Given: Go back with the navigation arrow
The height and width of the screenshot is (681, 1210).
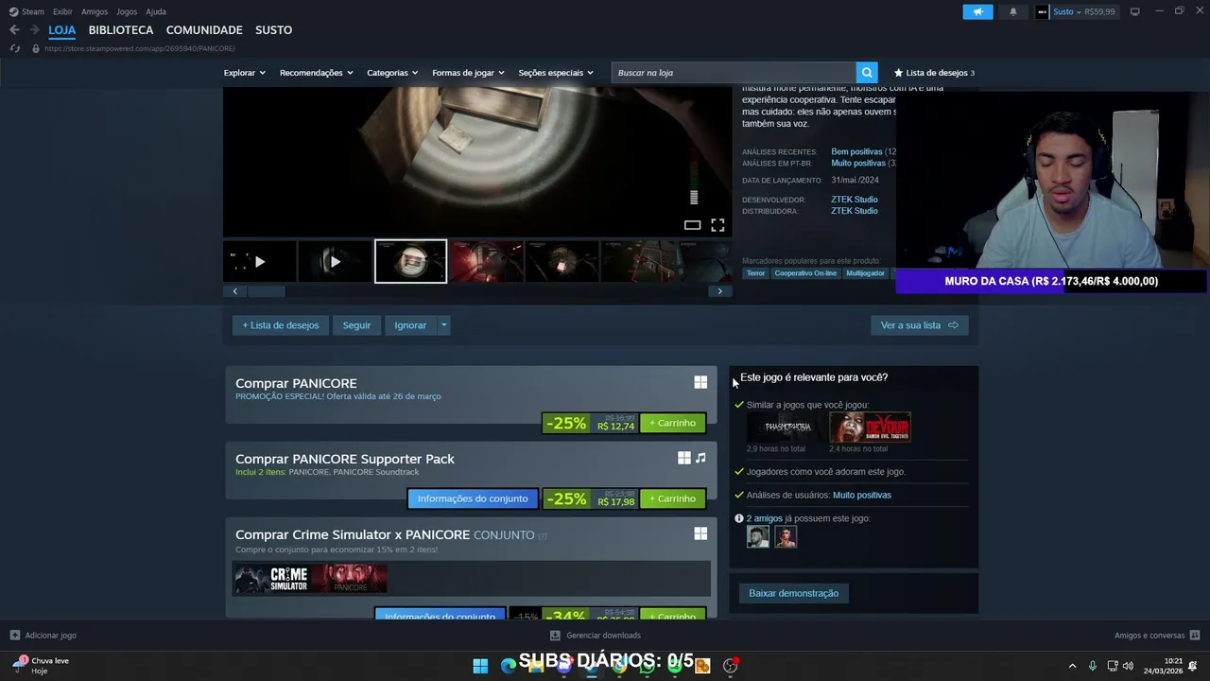Looking at the screenshot, I should point(14,30).
